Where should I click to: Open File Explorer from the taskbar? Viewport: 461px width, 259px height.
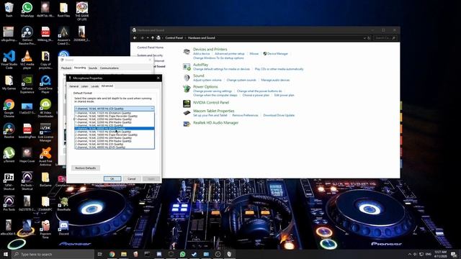click(x=124, y=254)
